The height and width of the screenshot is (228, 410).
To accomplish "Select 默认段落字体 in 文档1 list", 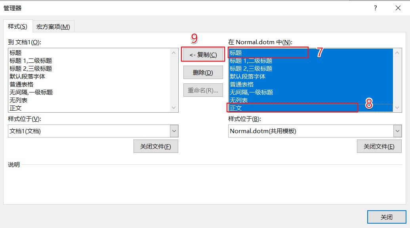I will [90, 76].
